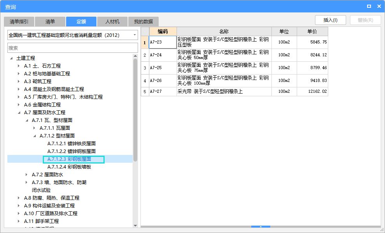The width and height of the screenshot is (385, 233).
Task: Select code cell A7-24
Action: [163, 55]
